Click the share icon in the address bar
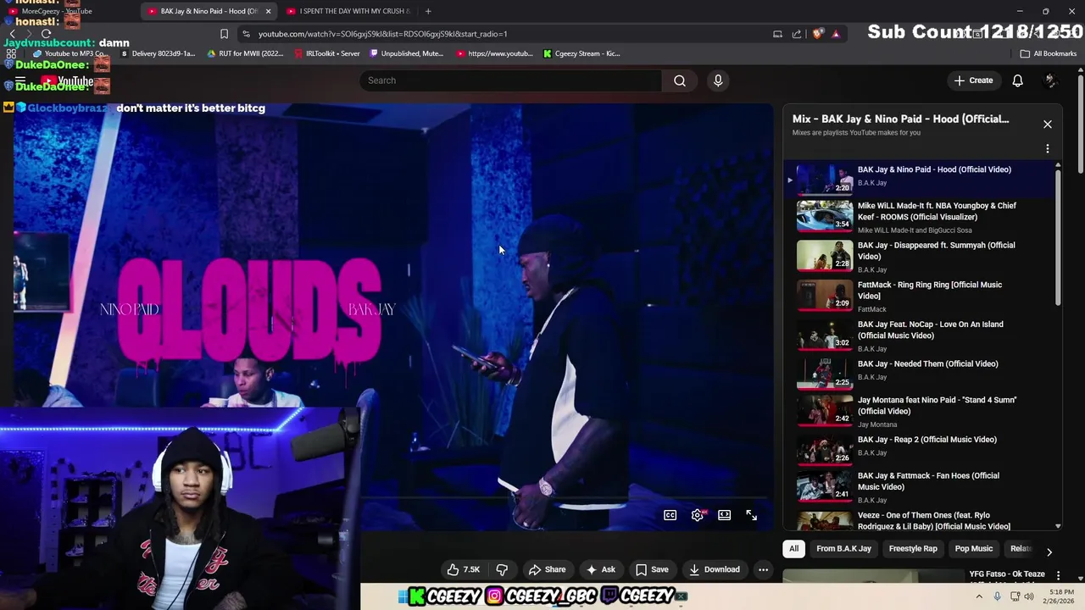Screen dimensions: 1085x610 pyautogui.click(x=797, y=34)
